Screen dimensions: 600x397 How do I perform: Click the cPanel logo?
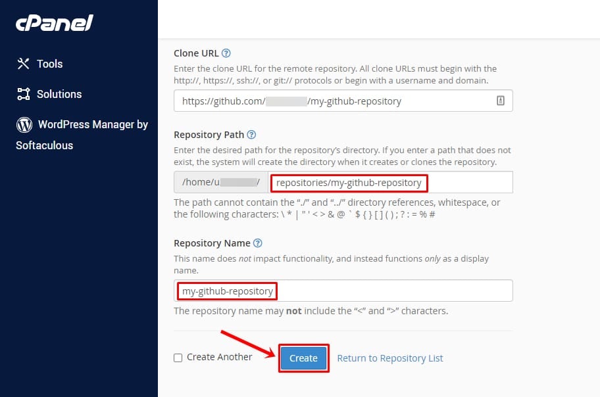pyautogui.click(x=55, y=24)
